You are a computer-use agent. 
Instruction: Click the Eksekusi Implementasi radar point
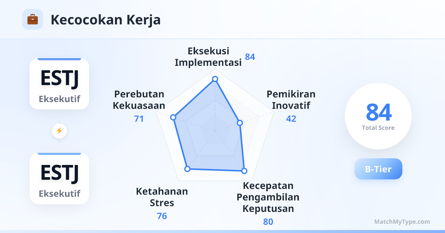215,79
